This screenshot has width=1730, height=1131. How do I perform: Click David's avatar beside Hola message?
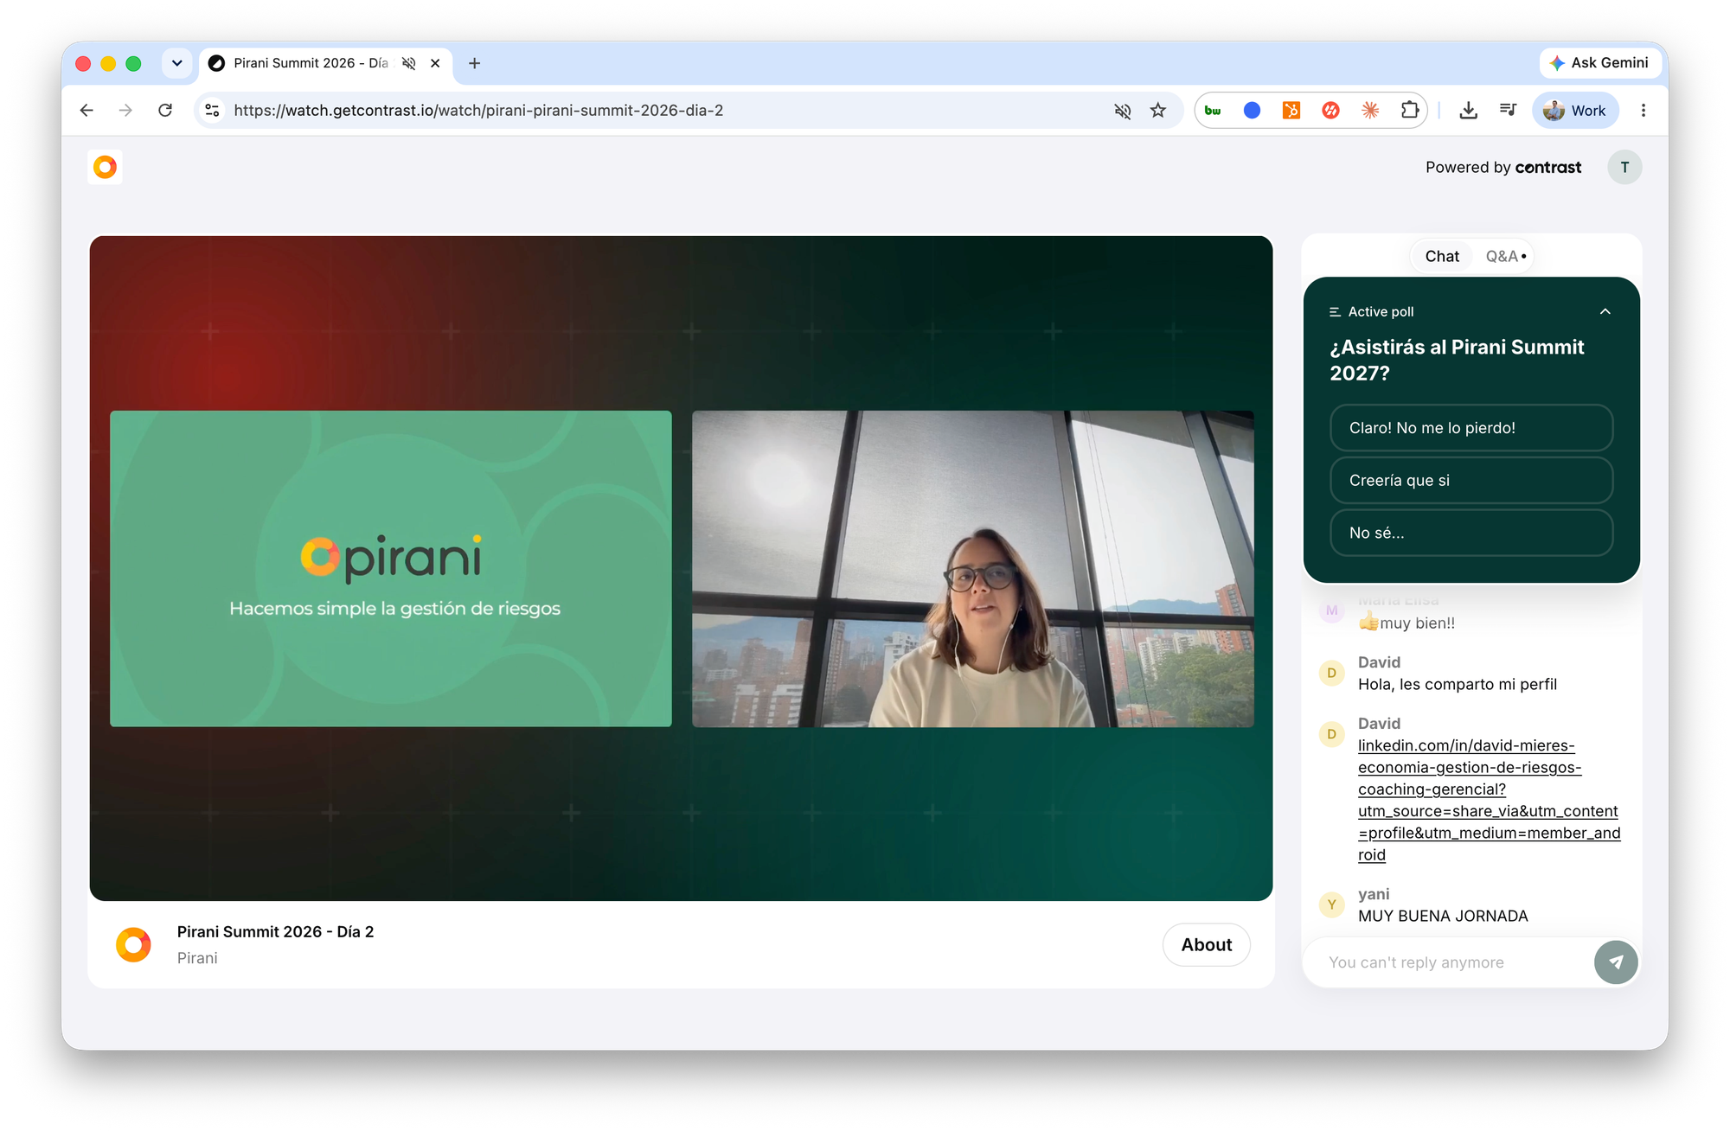coord(1331,673)
